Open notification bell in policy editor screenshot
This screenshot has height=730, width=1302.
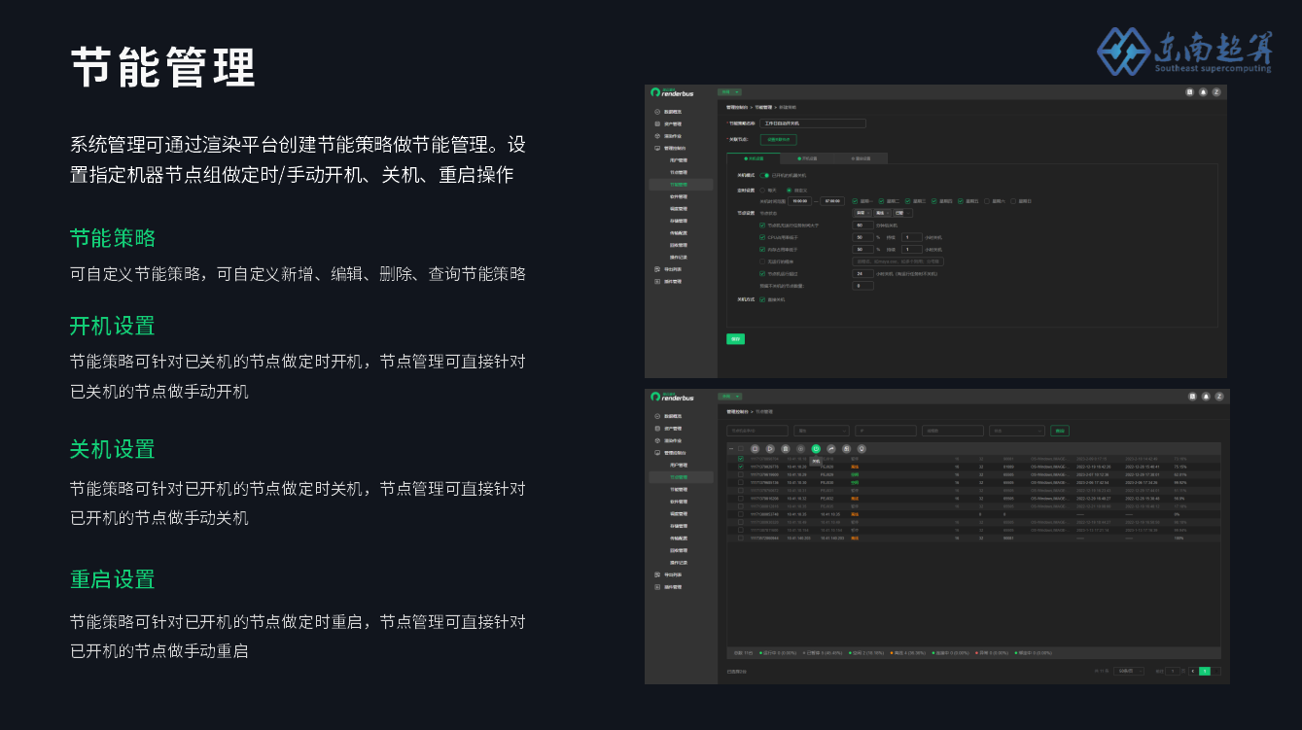pos(1203,91)
